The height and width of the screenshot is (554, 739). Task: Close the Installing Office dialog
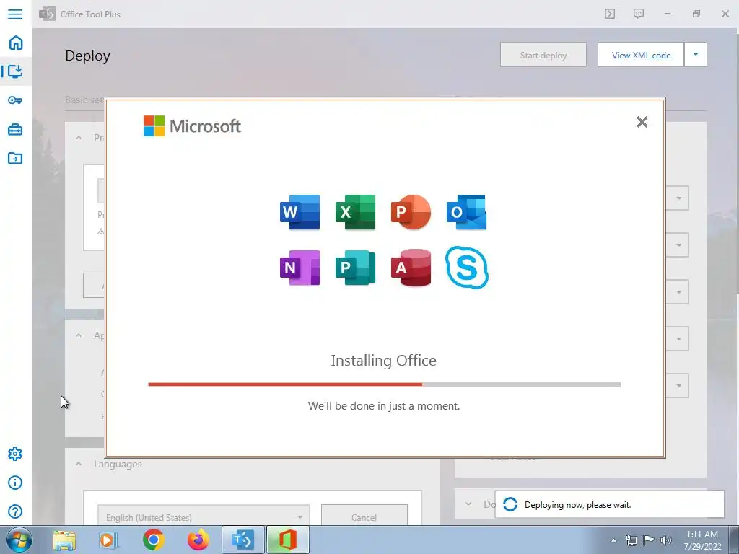(x=642, y=122)
